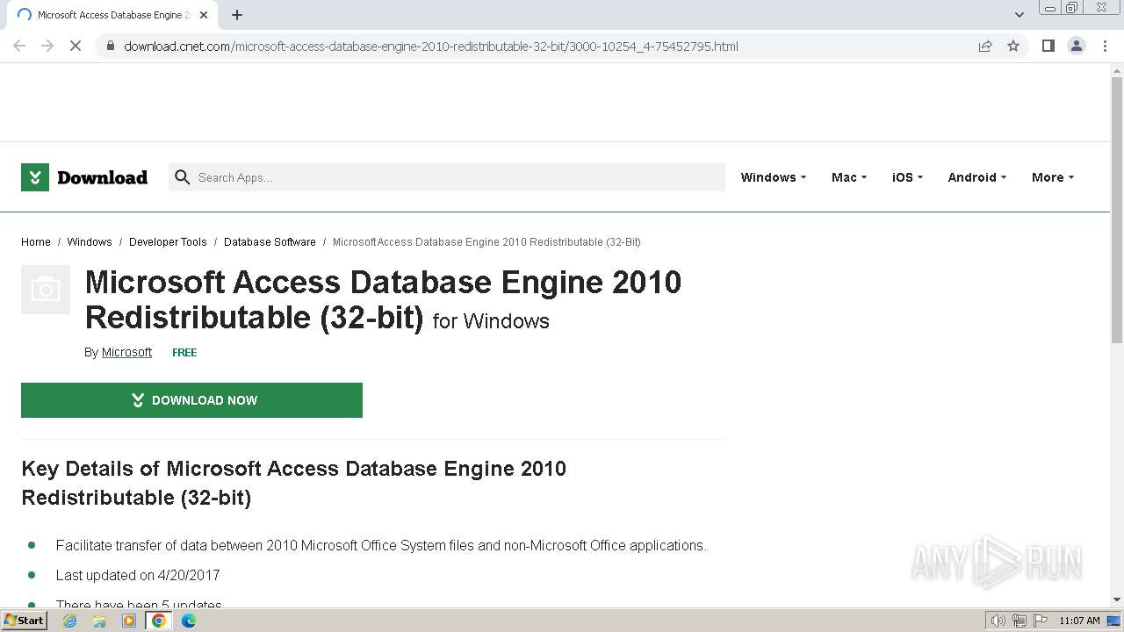Click the share page icon in address bar
Viewport: 1124px width, 632px height.
click(985, 46)
